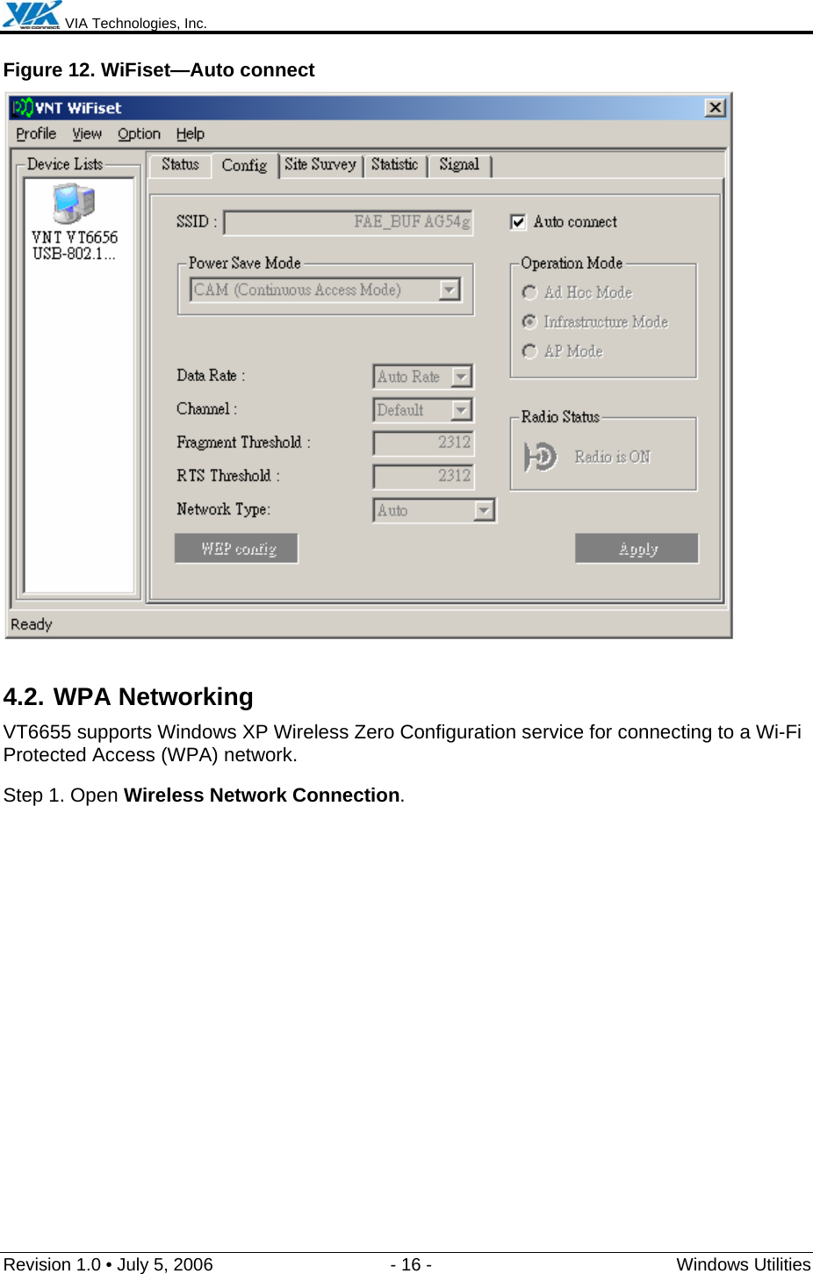The width and height of the screenshot is (813, 1274).
Task: Expand the Power Save Mode dropdown
Action: pyautogui.click(x=450, y=290)
